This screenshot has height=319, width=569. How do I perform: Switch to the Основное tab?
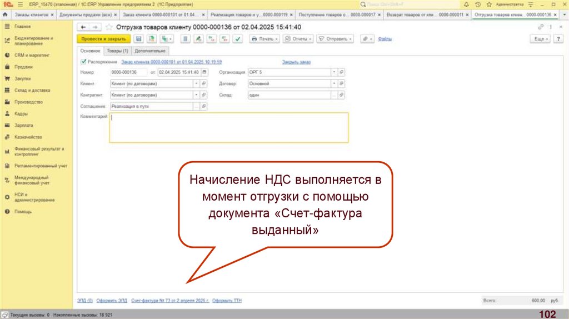pyautogui.click(x=91, y=51)
